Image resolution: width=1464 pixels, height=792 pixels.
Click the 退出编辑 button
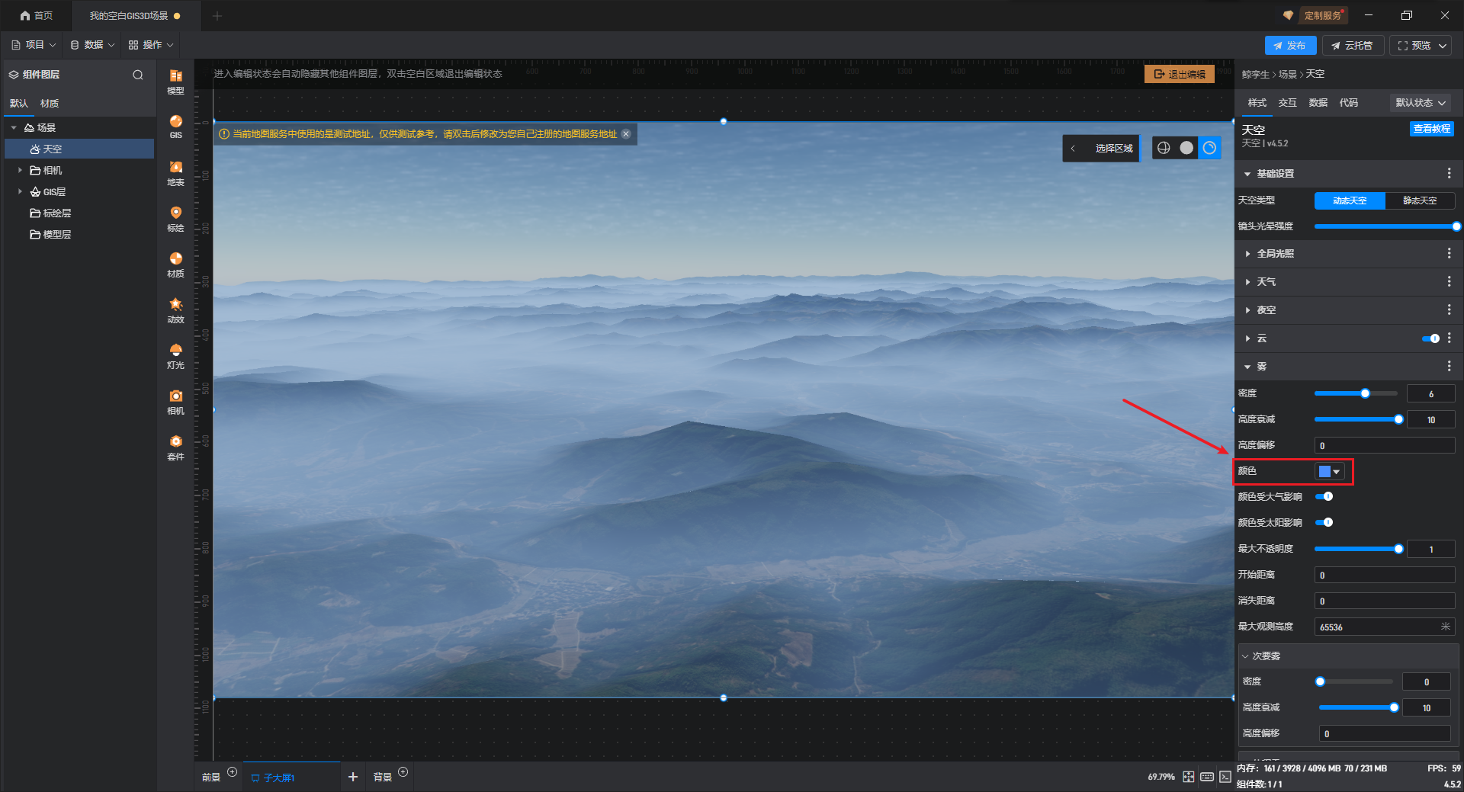coord(1180,74)
